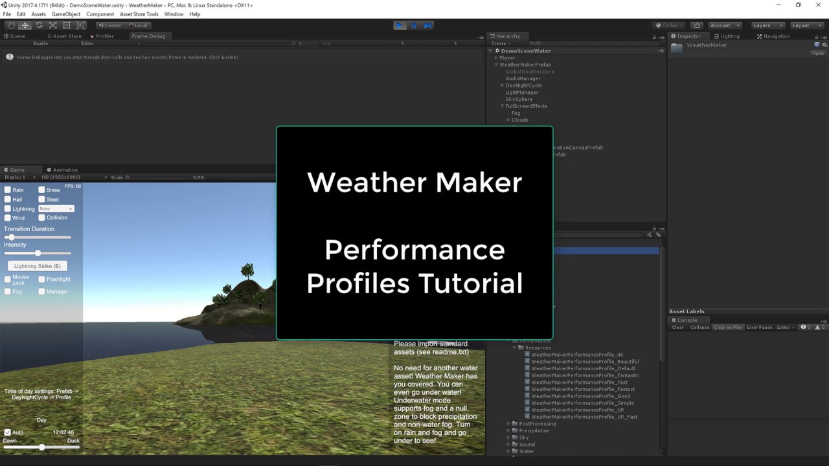Toggle the Lightning checkbox
829x466 pixels.
point(8,209)
